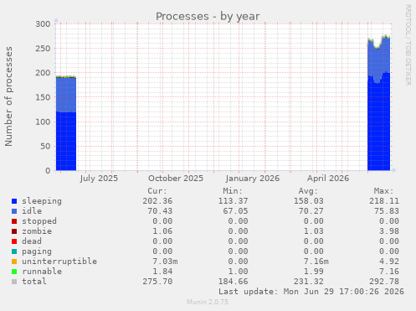
Task: Click the zombie legend color swatch
Action: [14, 231]
